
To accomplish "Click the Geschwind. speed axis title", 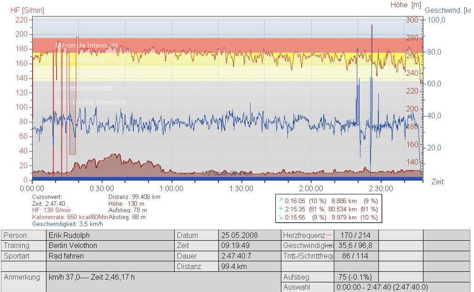I will (x=448, y=10).
